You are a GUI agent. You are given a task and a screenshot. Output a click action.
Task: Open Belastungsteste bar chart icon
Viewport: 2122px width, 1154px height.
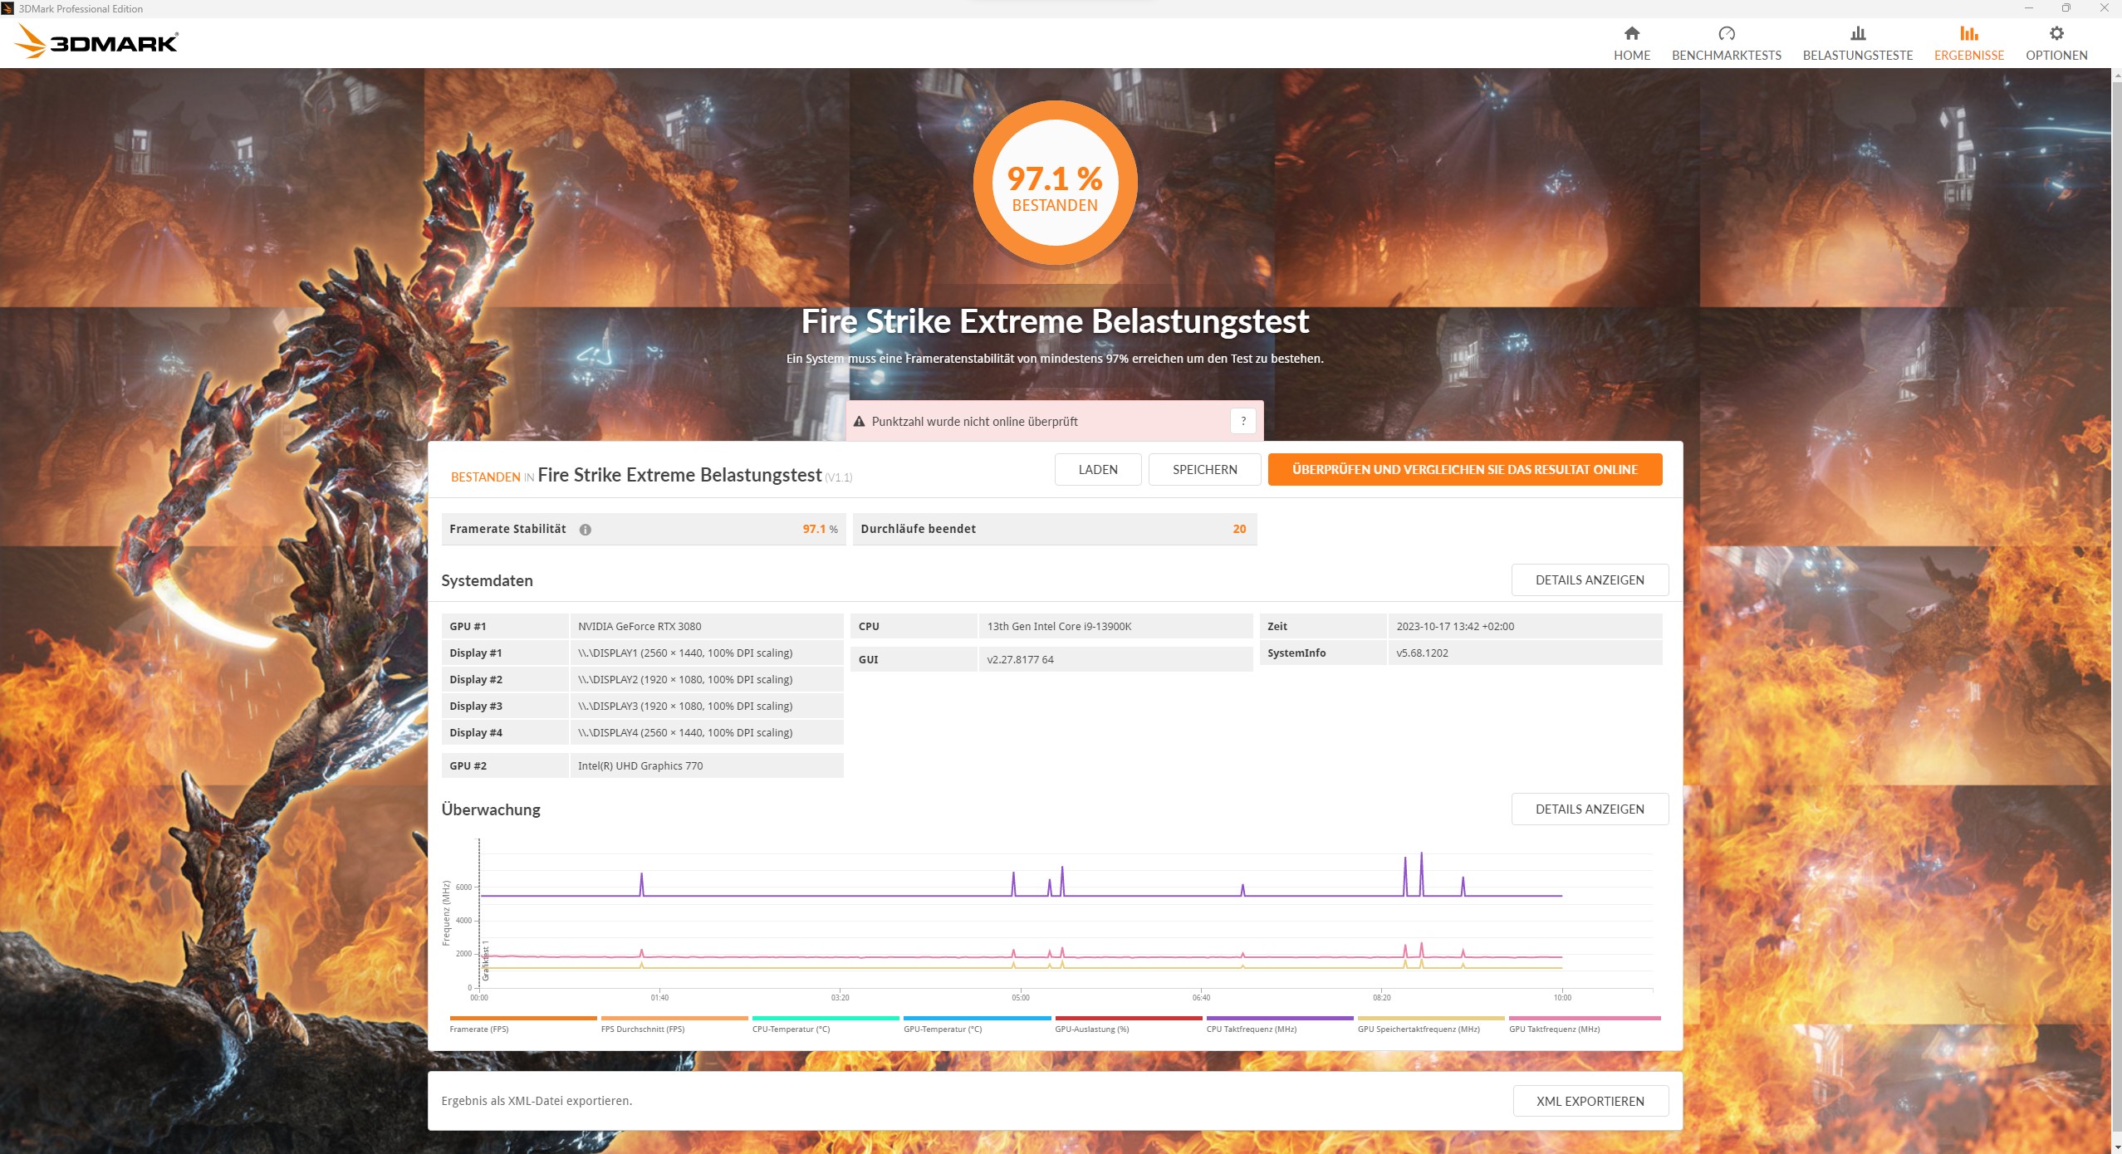(1857, 33)
